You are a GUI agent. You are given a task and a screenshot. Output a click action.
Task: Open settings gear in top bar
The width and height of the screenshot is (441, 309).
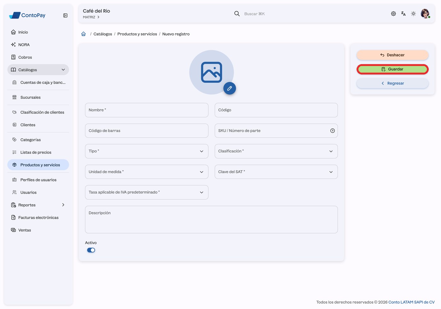click(x=393, y=14)
